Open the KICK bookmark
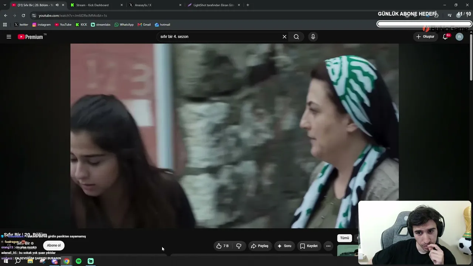Viewport: 473px width, 266px height. point(81,25)
